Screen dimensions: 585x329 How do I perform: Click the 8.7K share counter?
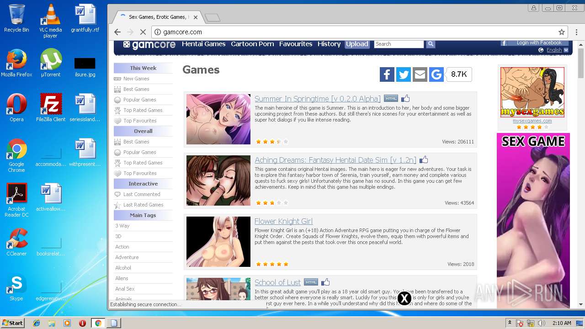(459, 74)
